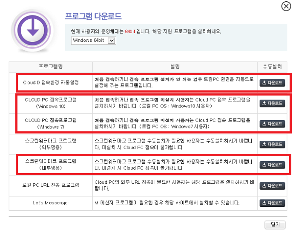The width and height of the screenshot is (296, 232).
Task: Select the 프로그램명 column header
Action: 51,67
